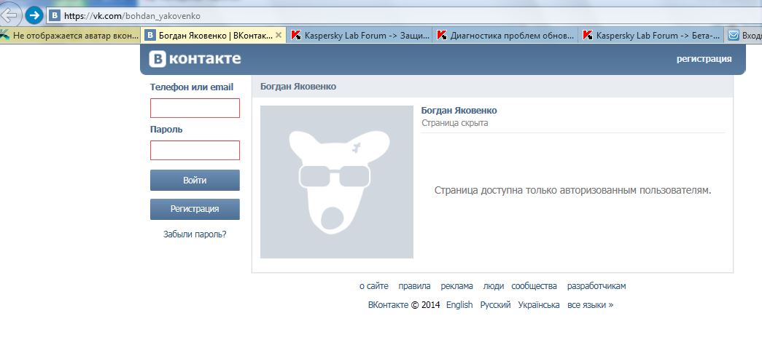Open 'Kaspersky Lab Forum -> Защи...' tab
Image resolution: width=762 pixels, height=340 pixels.
point(359,36)
